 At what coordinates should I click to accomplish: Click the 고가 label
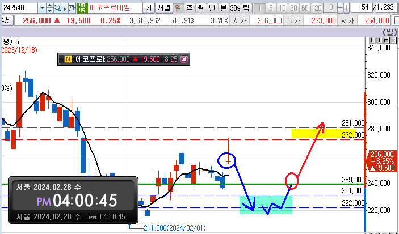(x=293, y=20)
